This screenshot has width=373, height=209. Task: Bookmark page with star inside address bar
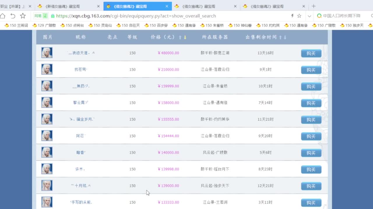(x=299, y=16)
